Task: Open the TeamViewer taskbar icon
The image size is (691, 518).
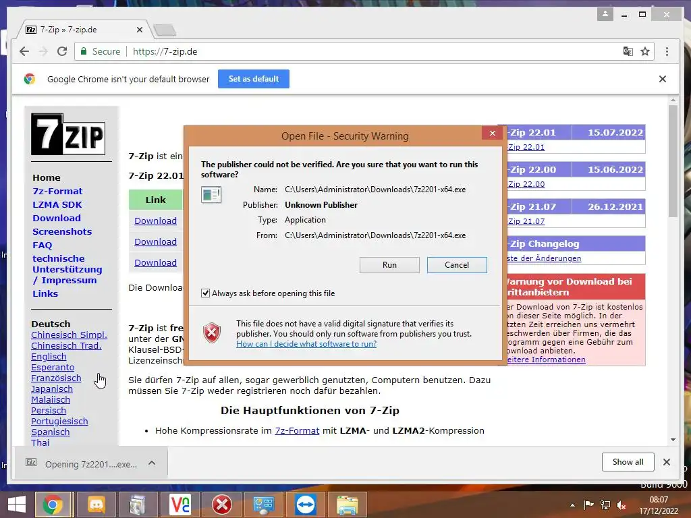Action: pyautogui.click(x=306, y=505)
